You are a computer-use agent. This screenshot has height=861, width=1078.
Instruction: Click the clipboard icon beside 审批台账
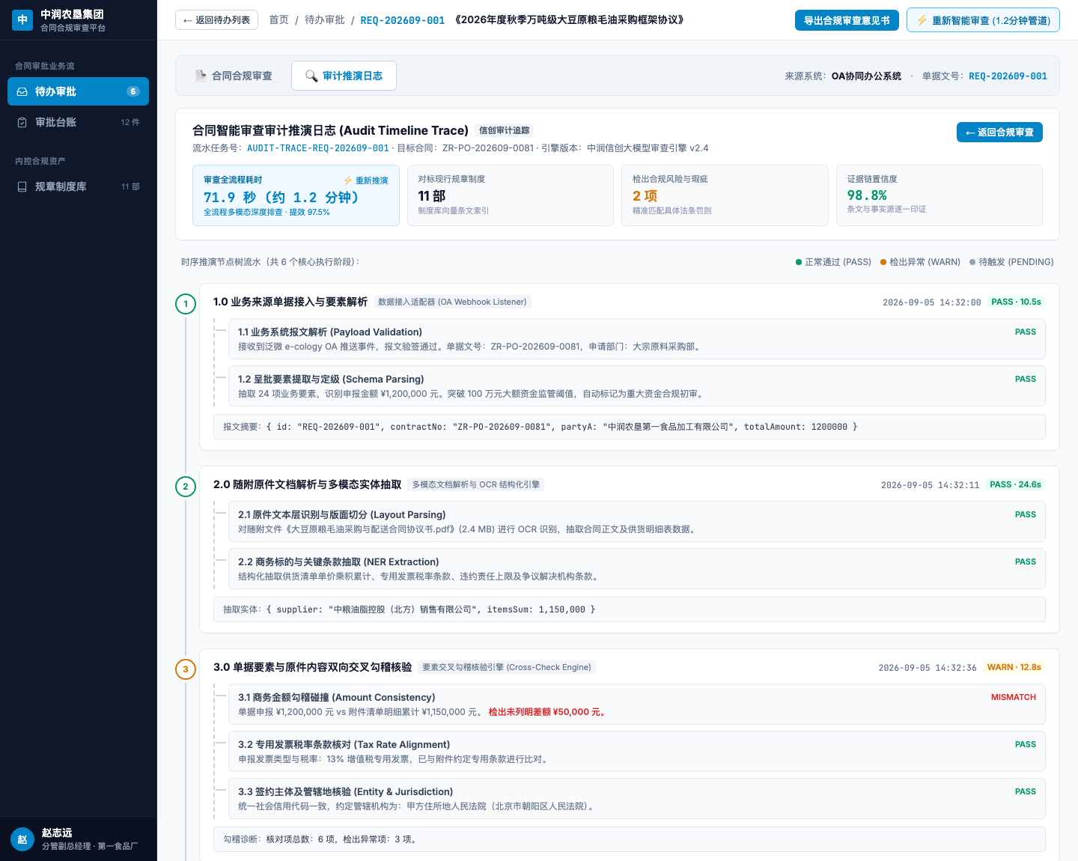[x=22, y=122]
